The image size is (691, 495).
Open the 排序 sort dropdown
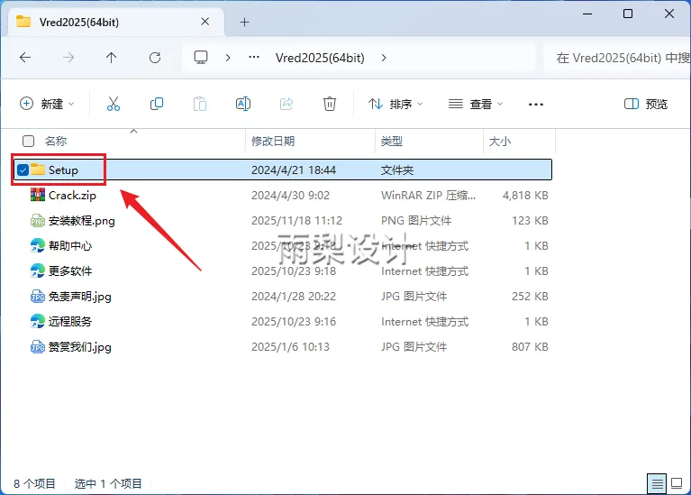(396, 104)
